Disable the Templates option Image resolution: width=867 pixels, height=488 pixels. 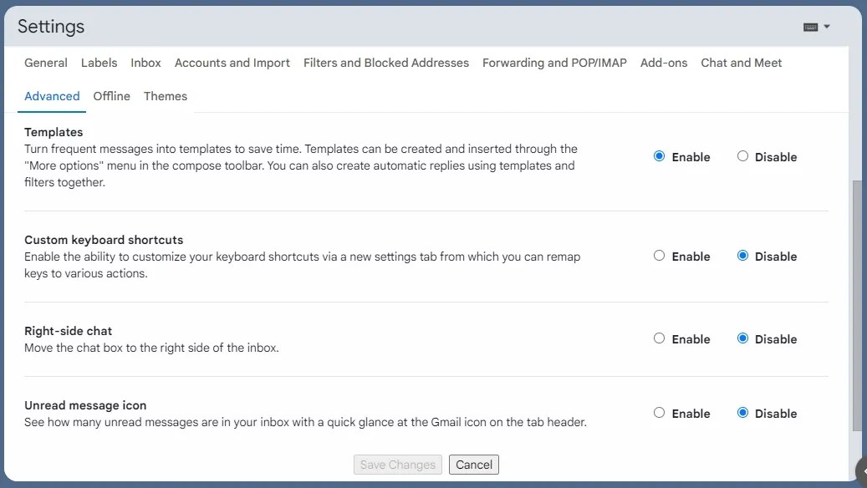pos(742,156)
